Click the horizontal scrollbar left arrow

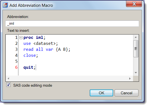click(x=8, y=78)
